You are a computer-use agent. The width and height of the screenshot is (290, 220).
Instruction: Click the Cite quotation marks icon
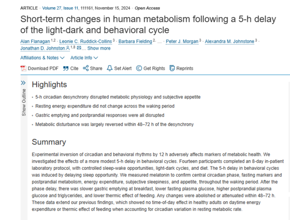65,69
